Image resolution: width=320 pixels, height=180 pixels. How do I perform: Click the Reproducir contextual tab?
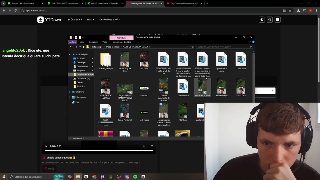[x=121, y=38]
